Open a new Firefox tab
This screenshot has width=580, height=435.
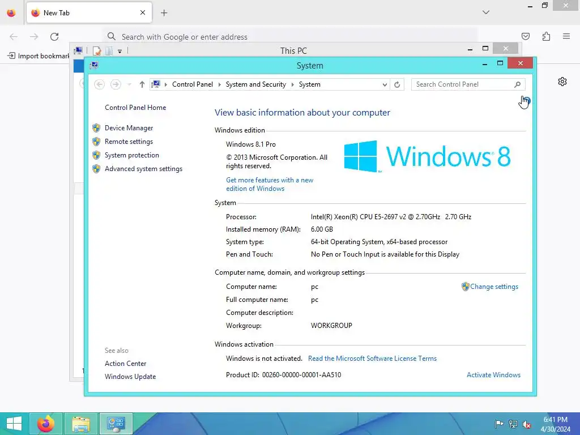point(164,13)
